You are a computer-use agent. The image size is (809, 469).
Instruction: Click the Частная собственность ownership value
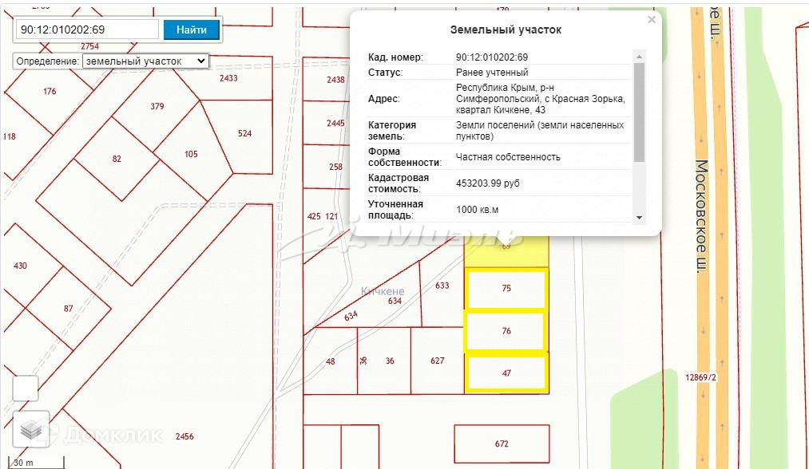click(x=508, y=156)
